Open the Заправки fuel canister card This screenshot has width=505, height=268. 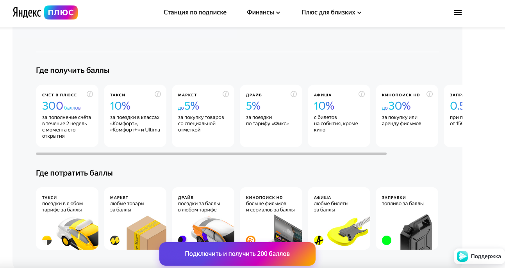click(x=407, y=218)
